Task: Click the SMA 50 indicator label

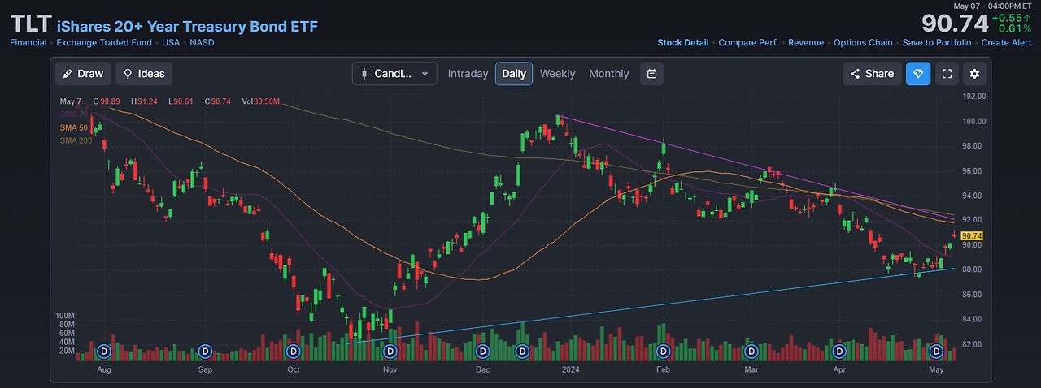Action: pyautogui.click(x=74, y=128)
